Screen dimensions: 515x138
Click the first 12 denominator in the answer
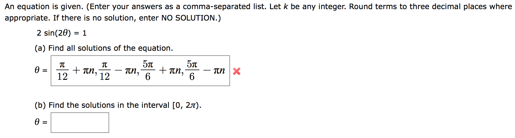pos(62,76)
